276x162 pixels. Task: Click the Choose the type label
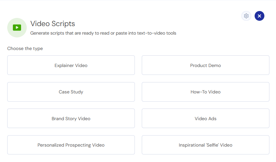pos(25,48)
